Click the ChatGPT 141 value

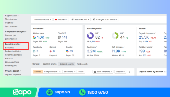[x=64, y=37]
